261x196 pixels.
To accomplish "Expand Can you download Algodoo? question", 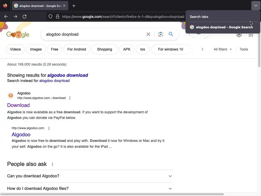I will [90, 176].
